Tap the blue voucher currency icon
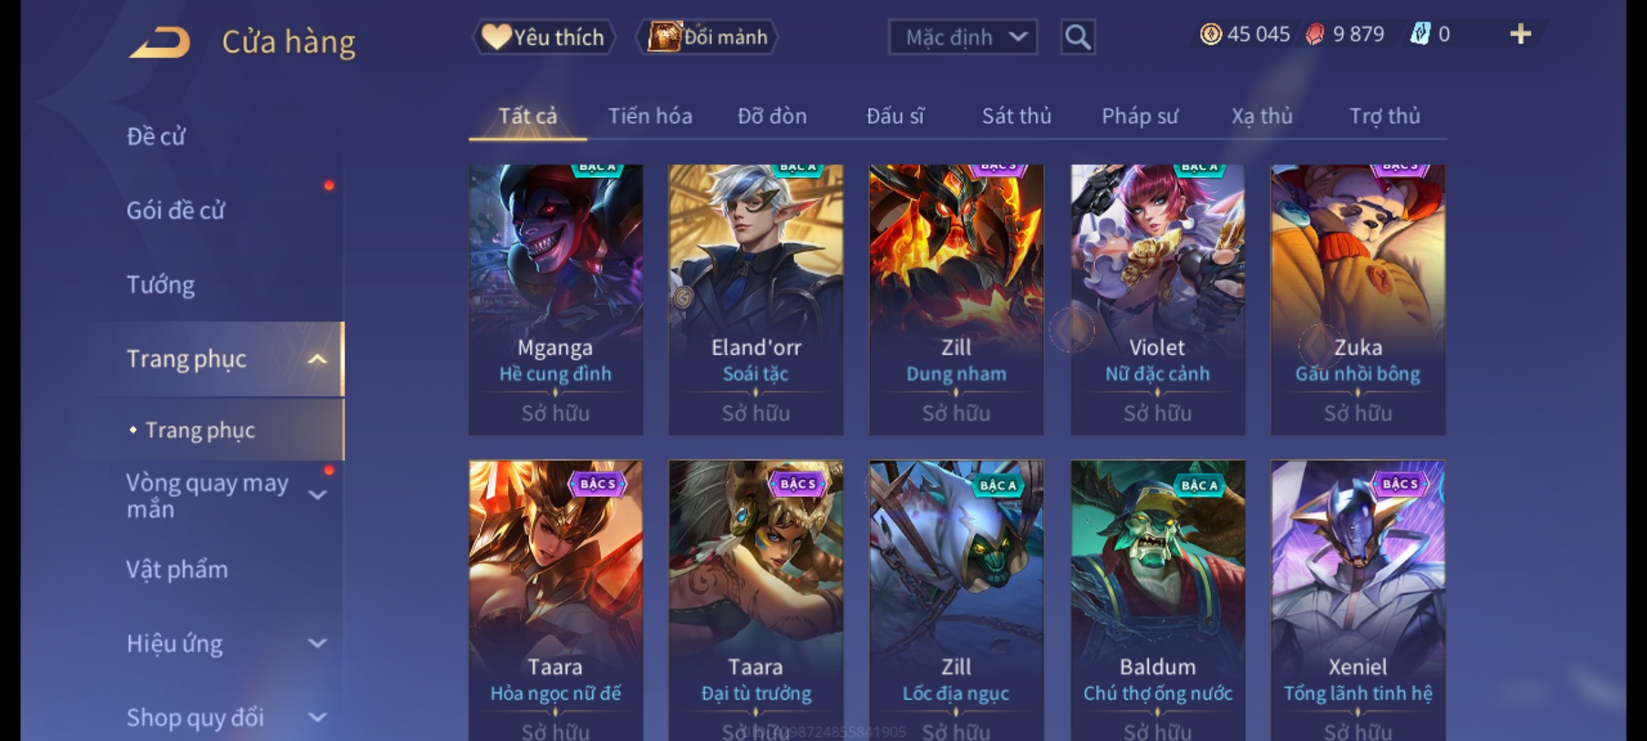This screenshot has height=741, width=1647. [1420, 34]
